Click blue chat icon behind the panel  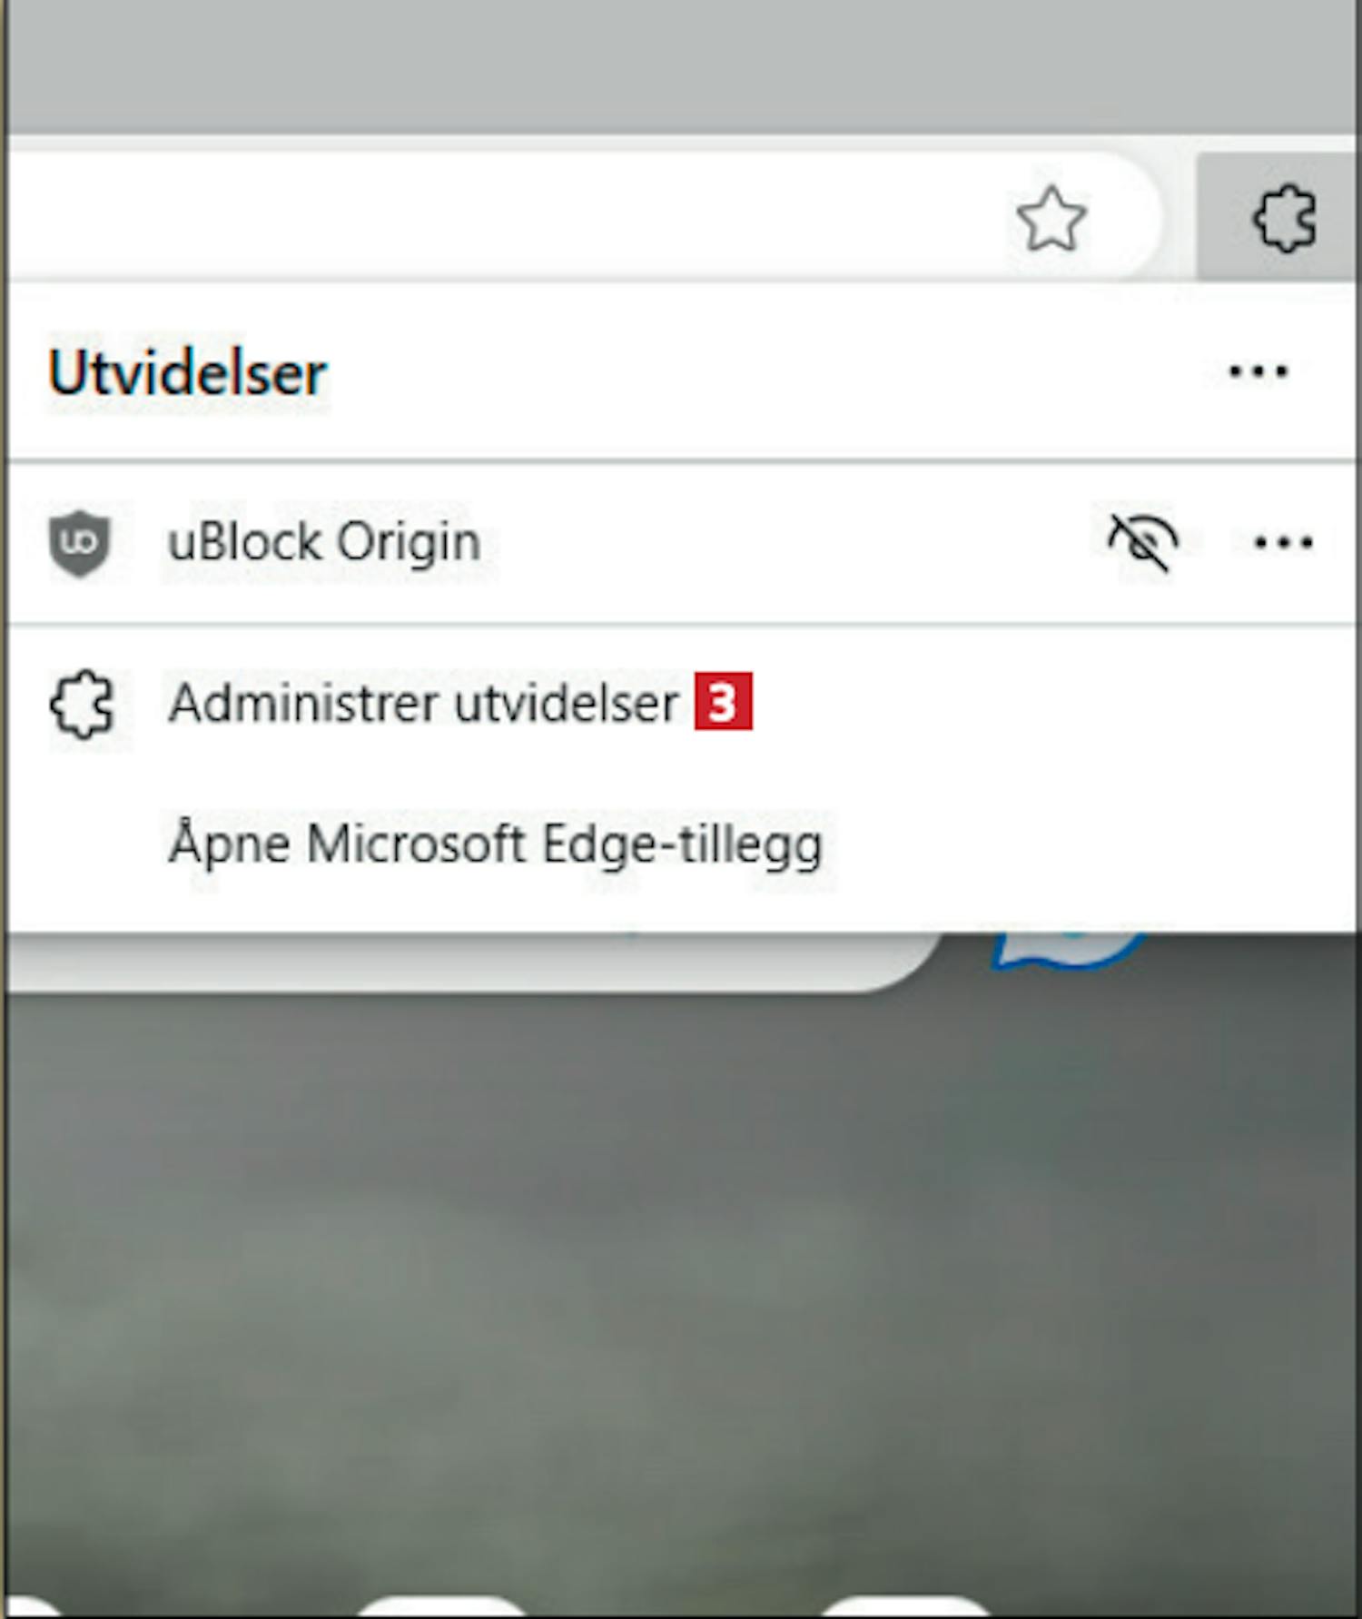tap(1067, 950)
